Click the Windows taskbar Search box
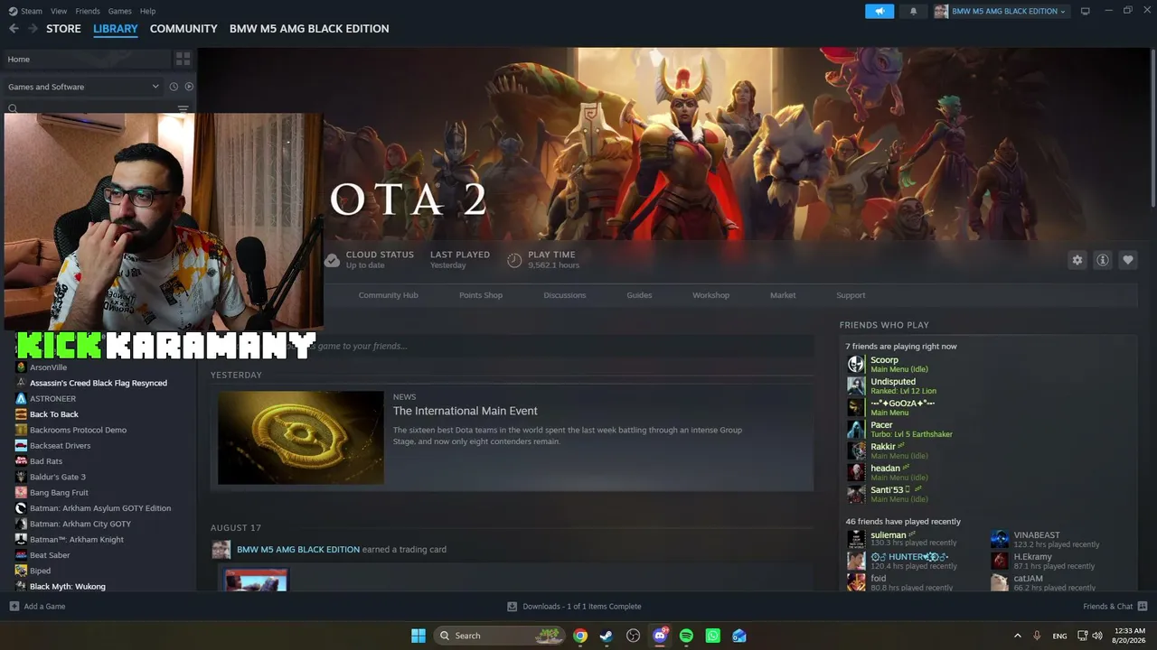The height and width of the screenshot is (650, 1157). 500,636
